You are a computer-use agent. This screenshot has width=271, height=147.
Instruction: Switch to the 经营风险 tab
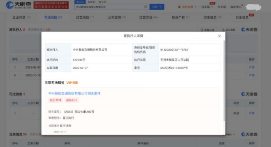(x=85, y=17)
